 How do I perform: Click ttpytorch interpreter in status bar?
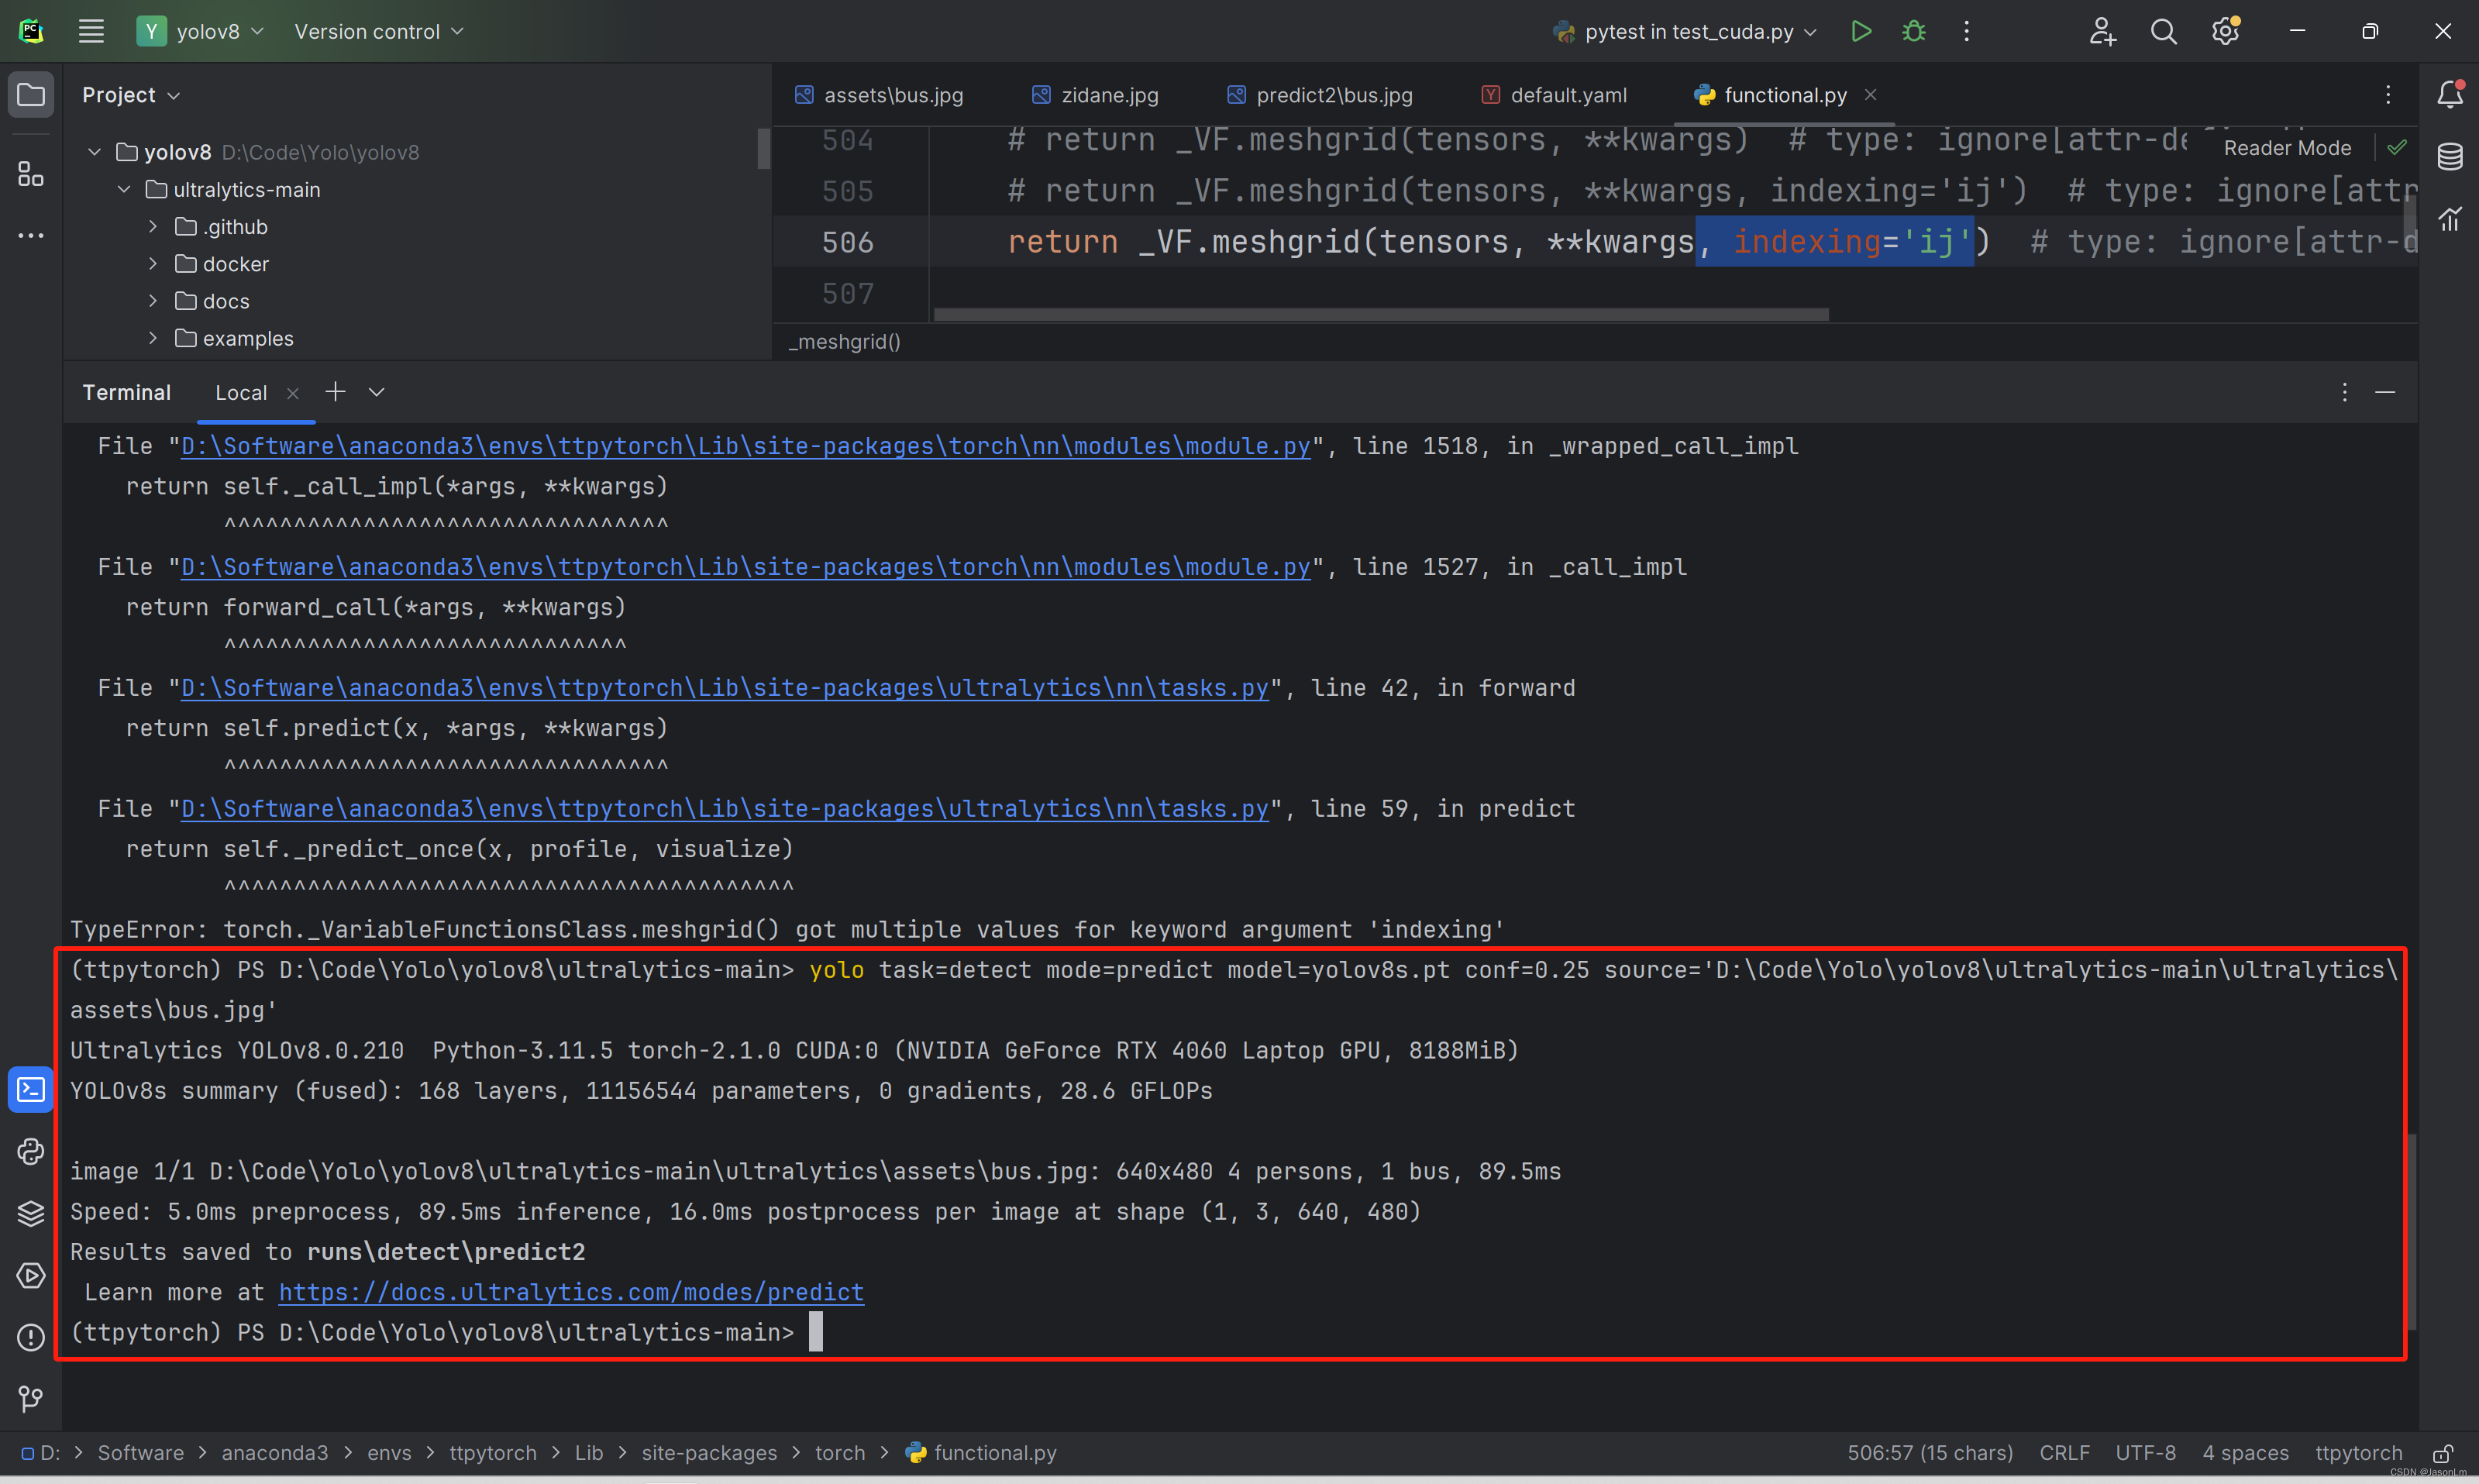[x=2358, y=1453]
